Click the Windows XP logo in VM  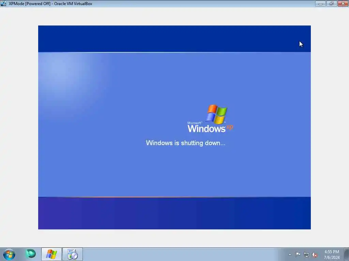click(x=210, y=119)
